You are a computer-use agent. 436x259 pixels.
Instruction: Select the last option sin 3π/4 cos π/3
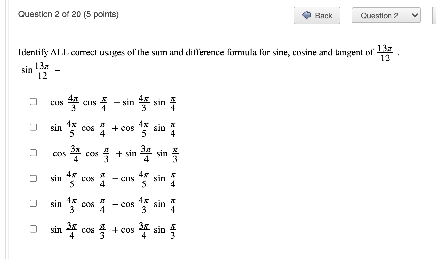coord(33,229)
